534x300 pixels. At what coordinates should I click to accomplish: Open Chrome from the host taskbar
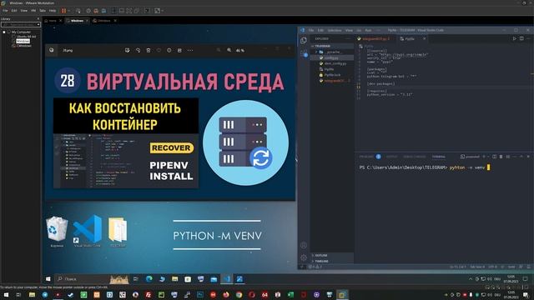tap(239, 294)
